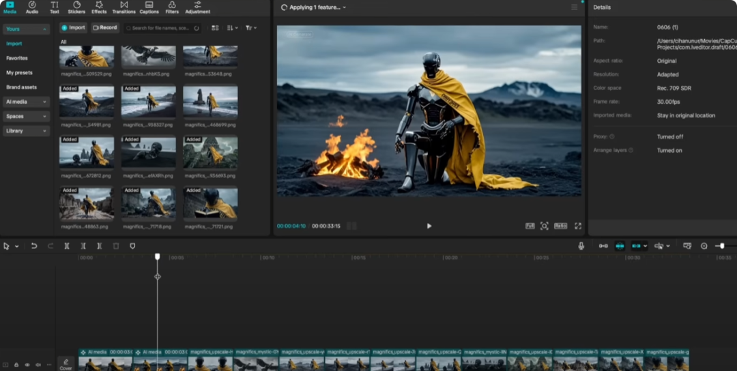
Task: Mute the main track audio
Action: pos(38,365)
